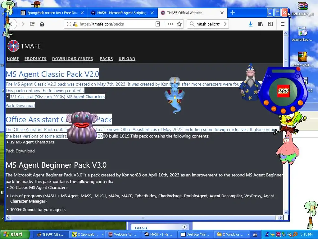Viewport: 318px width, 239px height.
Task: Select the winrar-5-50 desktop icon
Action: click(x=302, y=59)
